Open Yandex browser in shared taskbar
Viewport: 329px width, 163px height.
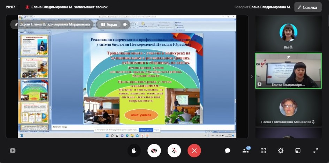[143, 136]
